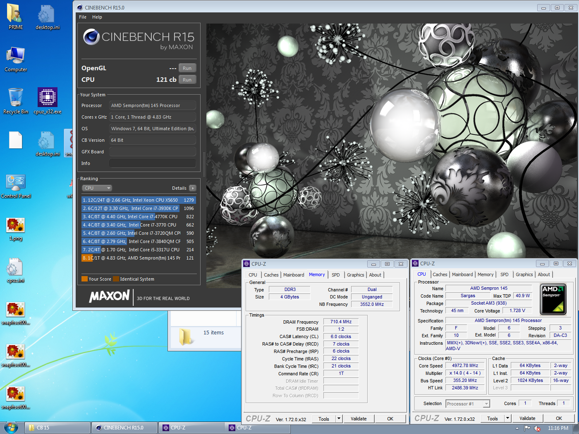
Task: Switch to SPD tab in left CPU-Z window
Action: click(x=336, y=275)
